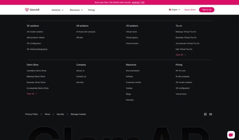Open Security under Company section
The image size is (239, 140).
[x=80, y=82]
